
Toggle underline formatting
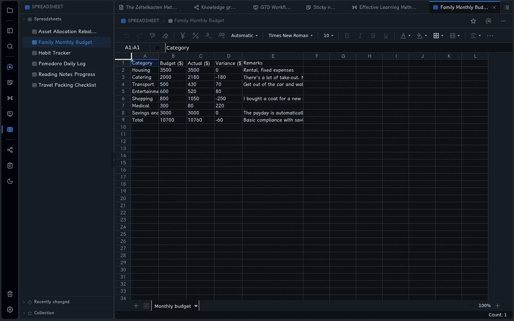(386, 36)
